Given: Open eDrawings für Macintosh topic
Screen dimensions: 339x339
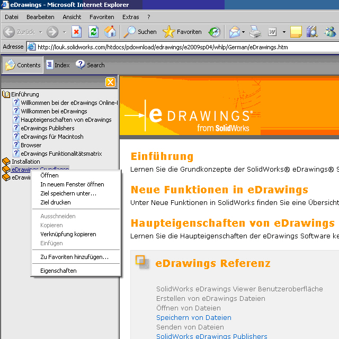Looking at the screenshot, I should point(52,137).
